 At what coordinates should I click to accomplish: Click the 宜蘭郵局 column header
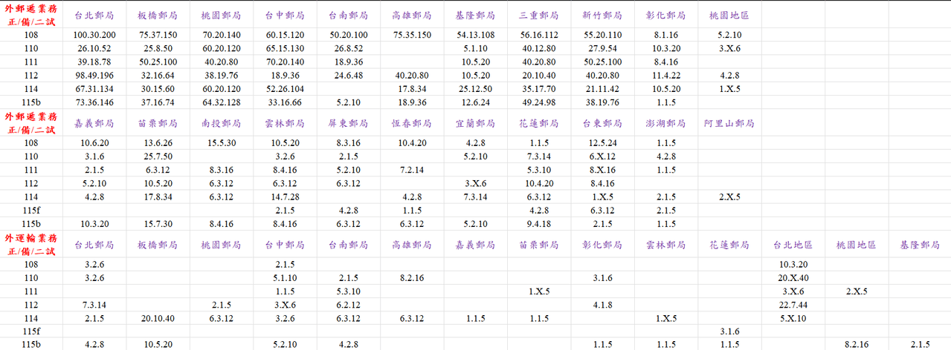click(x=476, y=123)
